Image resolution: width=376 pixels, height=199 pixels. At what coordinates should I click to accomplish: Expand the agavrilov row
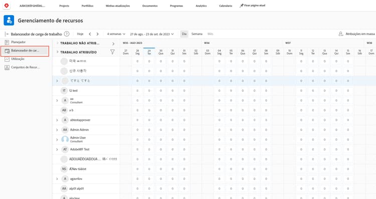(x=57, y=178)
